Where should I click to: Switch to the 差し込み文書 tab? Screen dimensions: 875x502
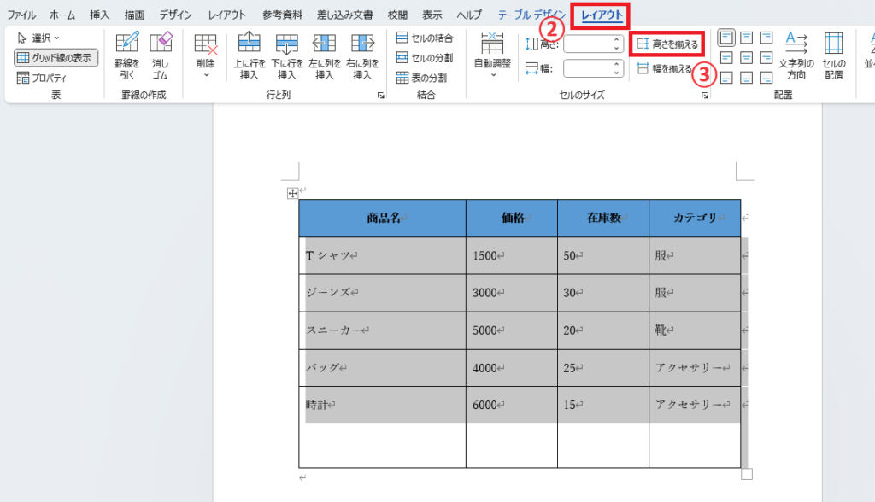tap(345, 15)
